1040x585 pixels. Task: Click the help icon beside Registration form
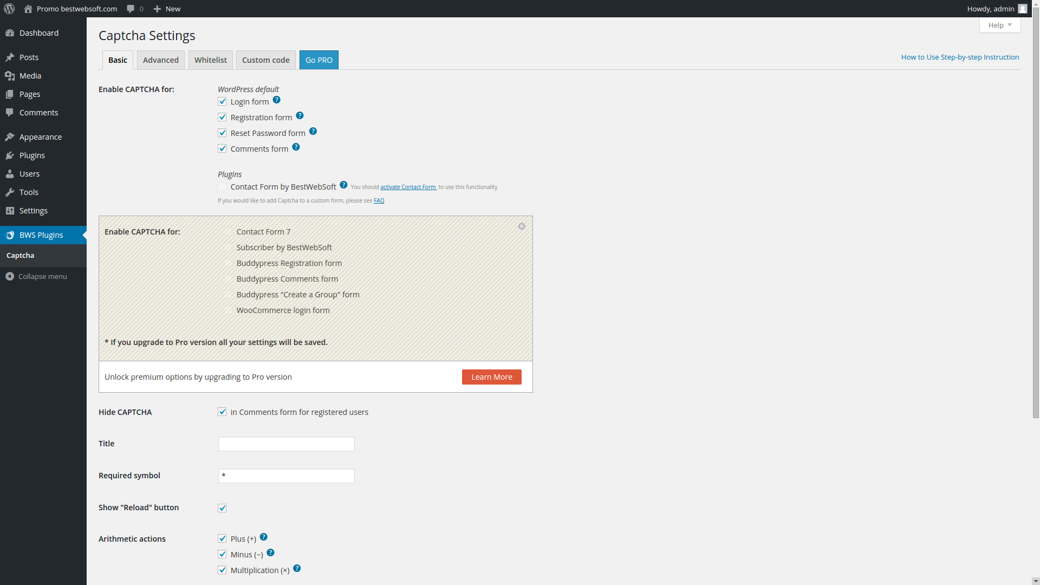point(300,115)
